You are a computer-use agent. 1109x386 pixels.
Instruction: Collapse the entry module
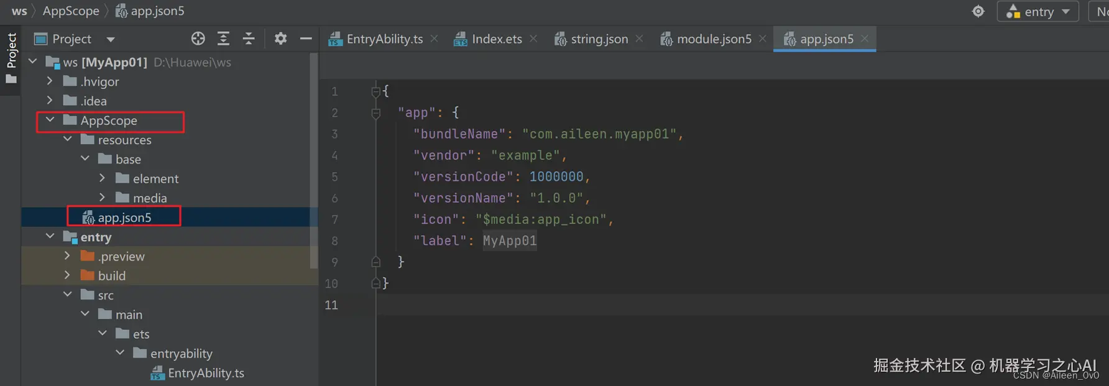[x=50, y=236]
